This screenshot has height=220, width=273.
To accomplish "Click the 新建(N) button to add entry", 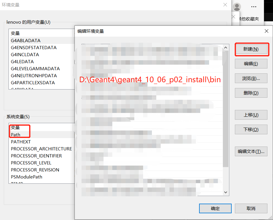I will coord(252,49).
